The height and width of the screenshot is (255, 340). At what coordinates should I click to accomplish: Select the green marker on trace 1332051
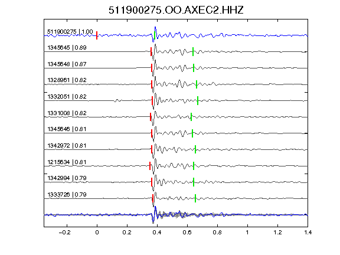tap(198, 101)
